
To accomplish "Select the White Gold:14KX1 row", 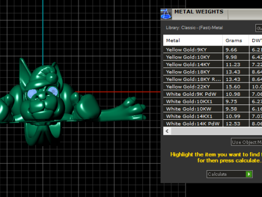I will (x=212, y=116).
